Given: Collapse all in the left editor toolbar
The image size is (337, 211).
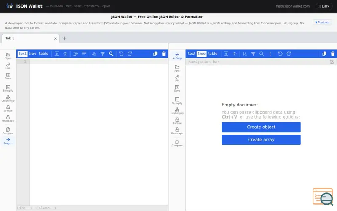Looking at the screenshot, I should 65,54.
